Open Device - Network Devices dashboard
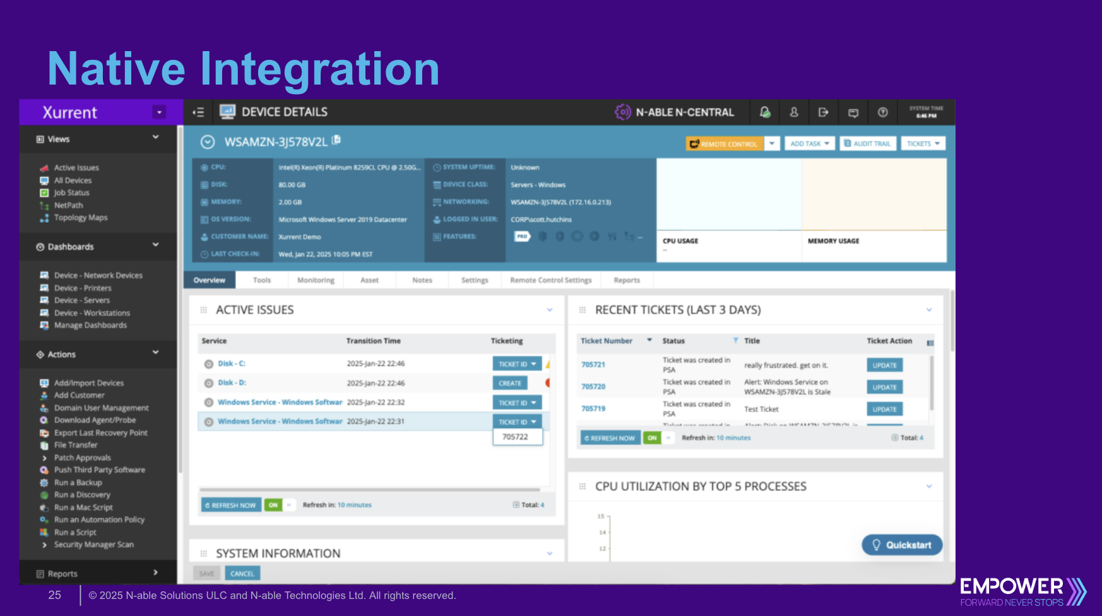Image resolution: width=1102 pixels, height=616 pixels. point(98,276)
